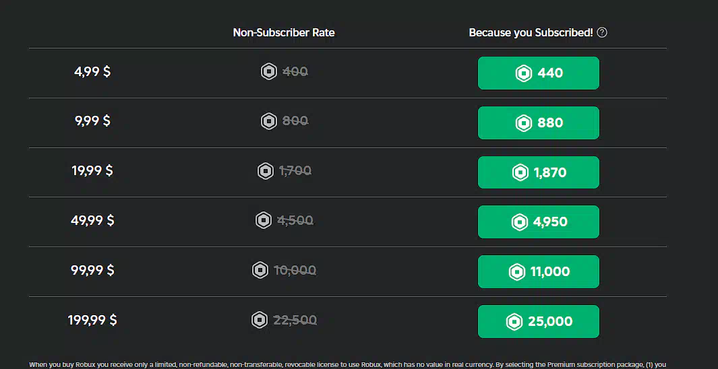The height and width of the screenshot is (369, 718).
Task: Click the Robux icon next to crossed-out 10,000
Action: pyautogui.click(x=260, y=270)
